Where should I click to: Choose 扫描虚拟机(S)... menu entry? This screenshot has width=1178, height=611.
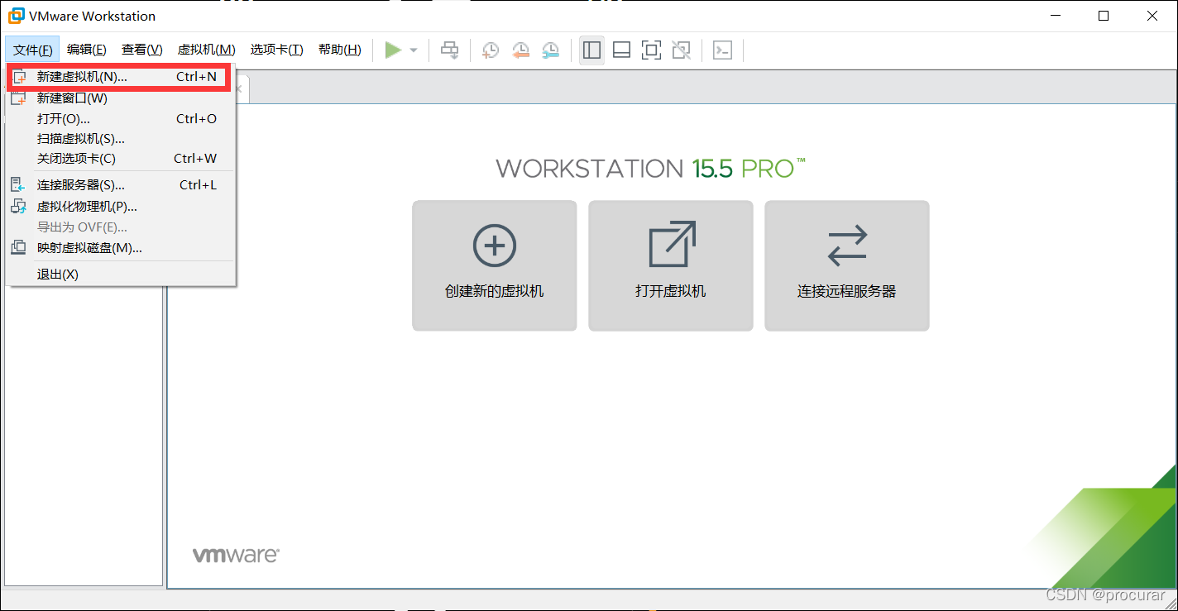click(121, 139)
